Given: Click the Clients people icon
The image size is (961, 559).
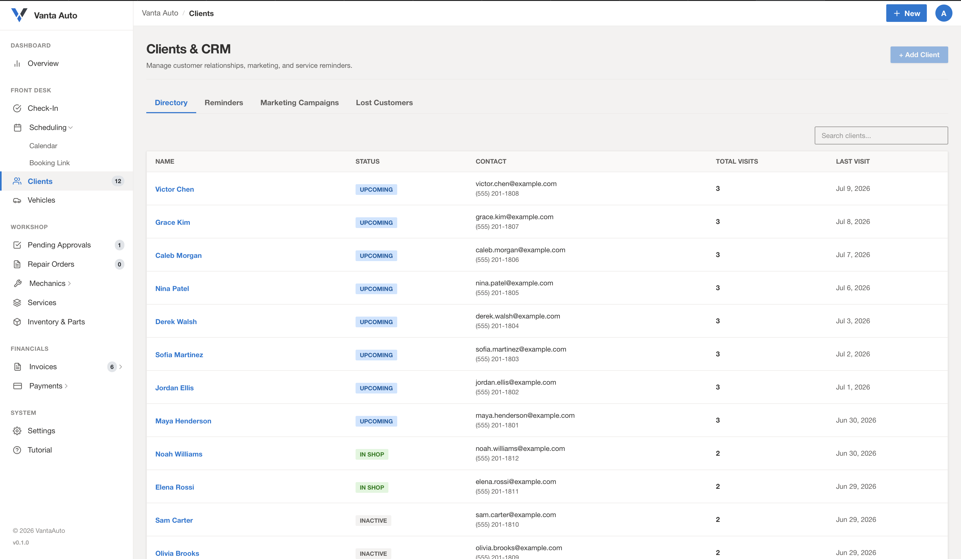Looking at the screenshot, I should coord(17,181).
